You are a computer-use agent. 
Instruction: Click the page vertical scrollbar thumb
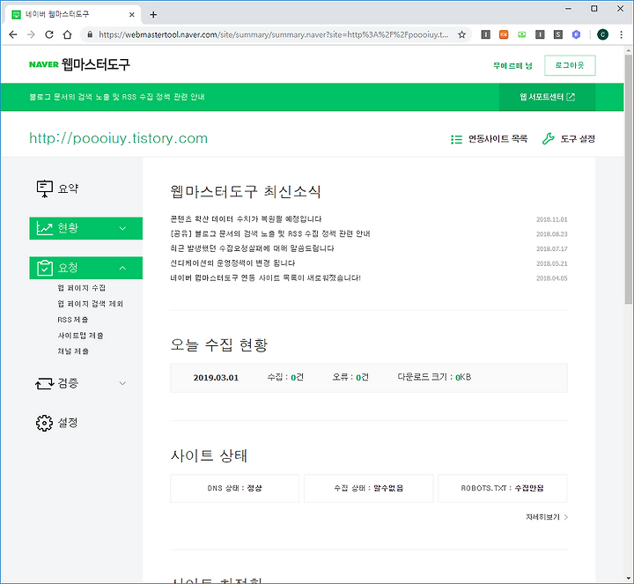coord(628,179)
